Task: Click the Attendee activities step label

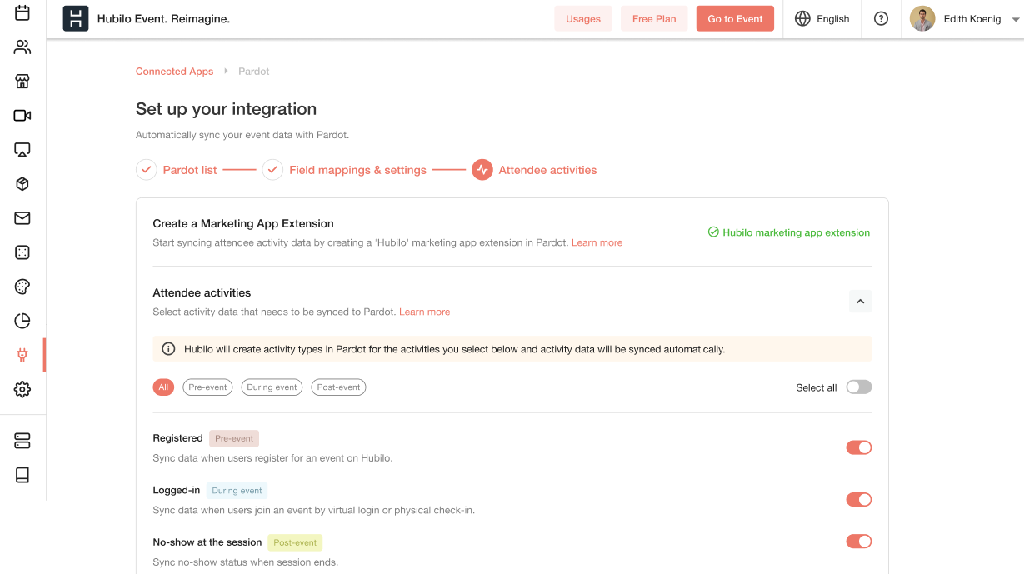Action: tap(547, 170)
